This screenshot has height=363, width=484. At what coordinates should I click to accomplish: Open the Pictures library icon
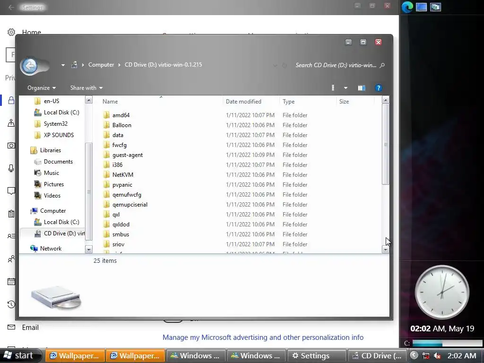click(x=38, y=184)
